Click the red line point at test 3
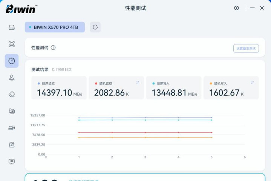 [x=145, y=133]
